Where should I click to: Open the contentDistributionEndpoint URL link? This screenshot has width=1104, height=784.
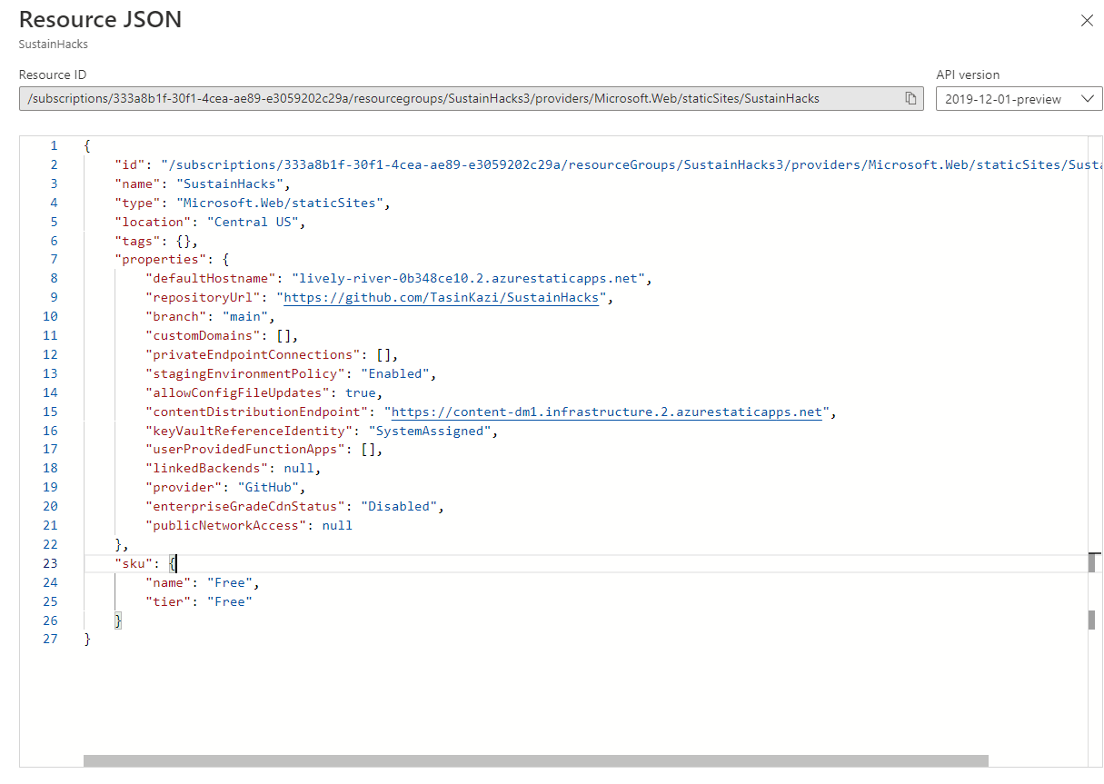tap(607, 412)
